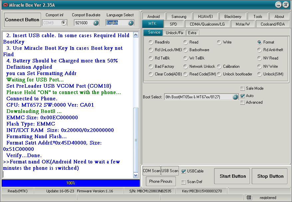This screenshot has height=202, width=292.
Task: Switch to the SPD tab
Action: coord(173,24)
